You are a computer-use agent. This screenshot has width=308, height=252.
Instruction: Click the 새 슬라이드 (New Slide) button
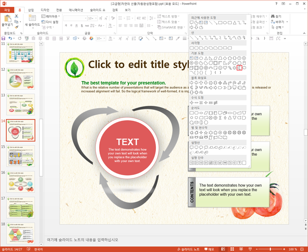(32, 21)
